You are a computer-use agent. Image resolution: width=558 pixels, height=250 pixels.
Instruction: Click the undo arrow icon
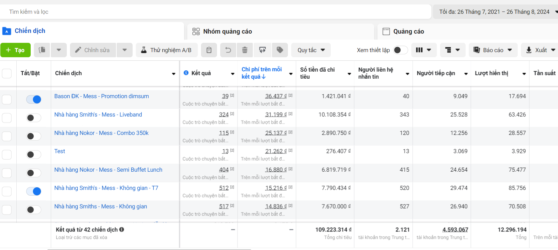(228, 50)
